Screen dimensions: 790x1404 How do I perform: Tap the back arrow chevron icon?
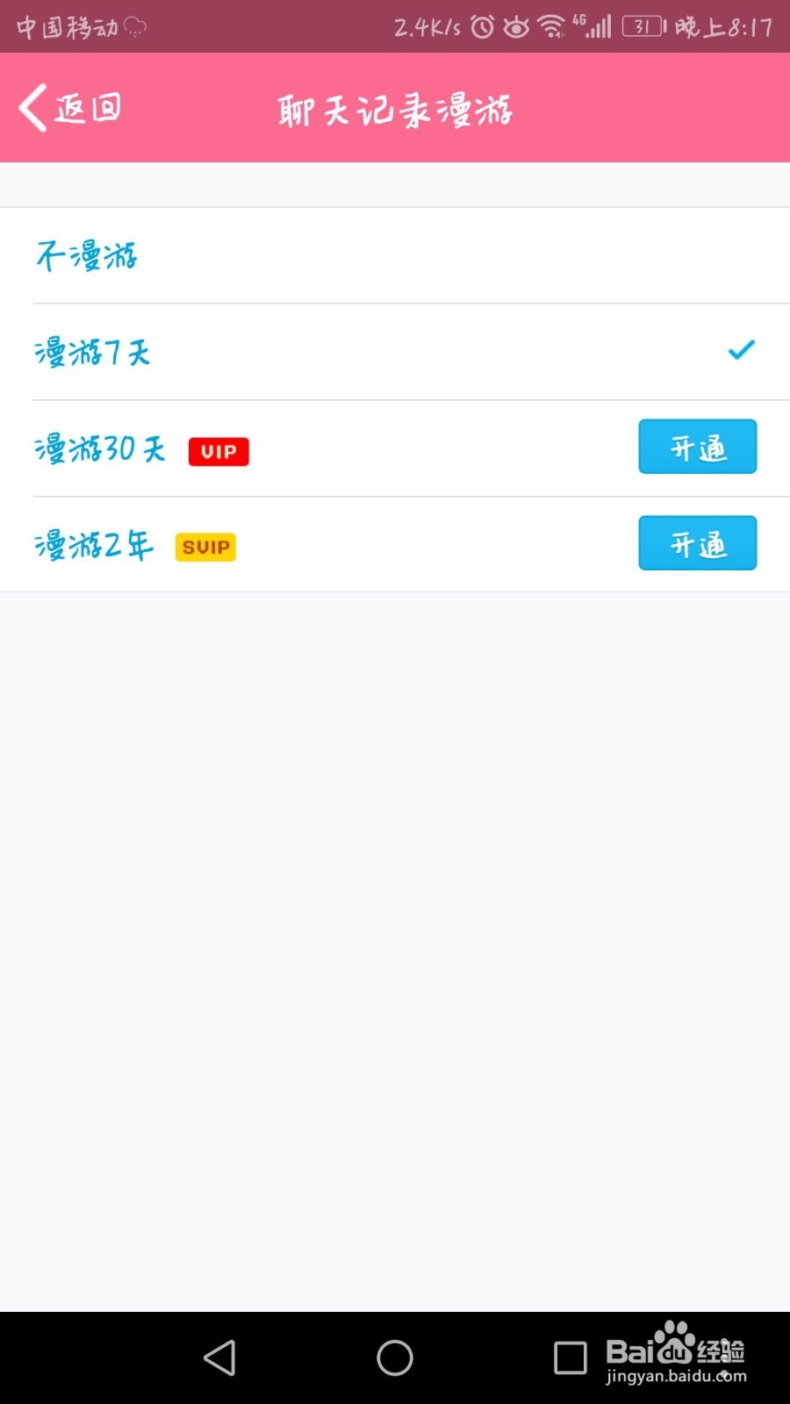[x=32, y=108]
